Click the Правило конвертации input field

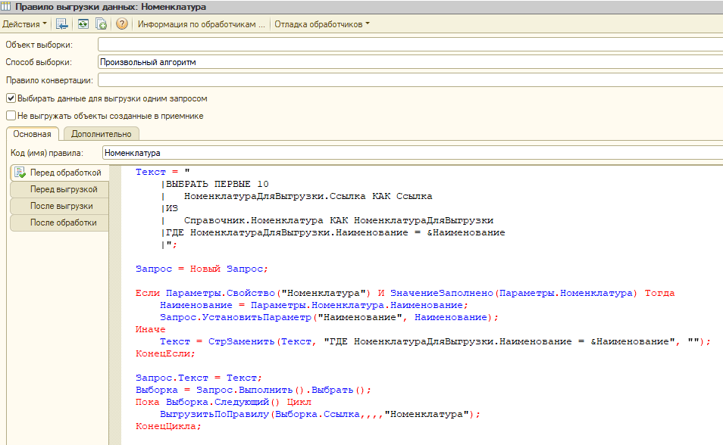click(x=409, y=80)
